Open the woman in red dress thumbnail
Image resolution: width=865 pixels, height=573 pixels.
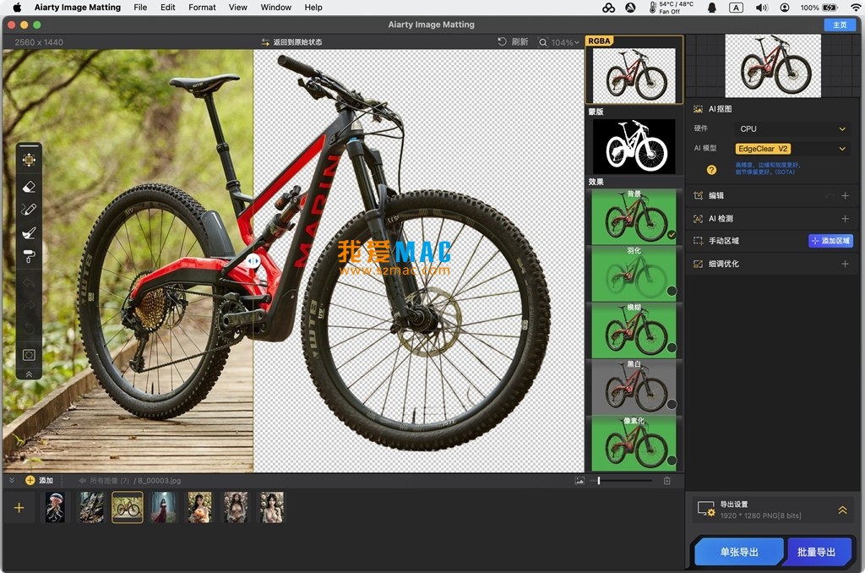pyautogui.click(x=163, y=507)
